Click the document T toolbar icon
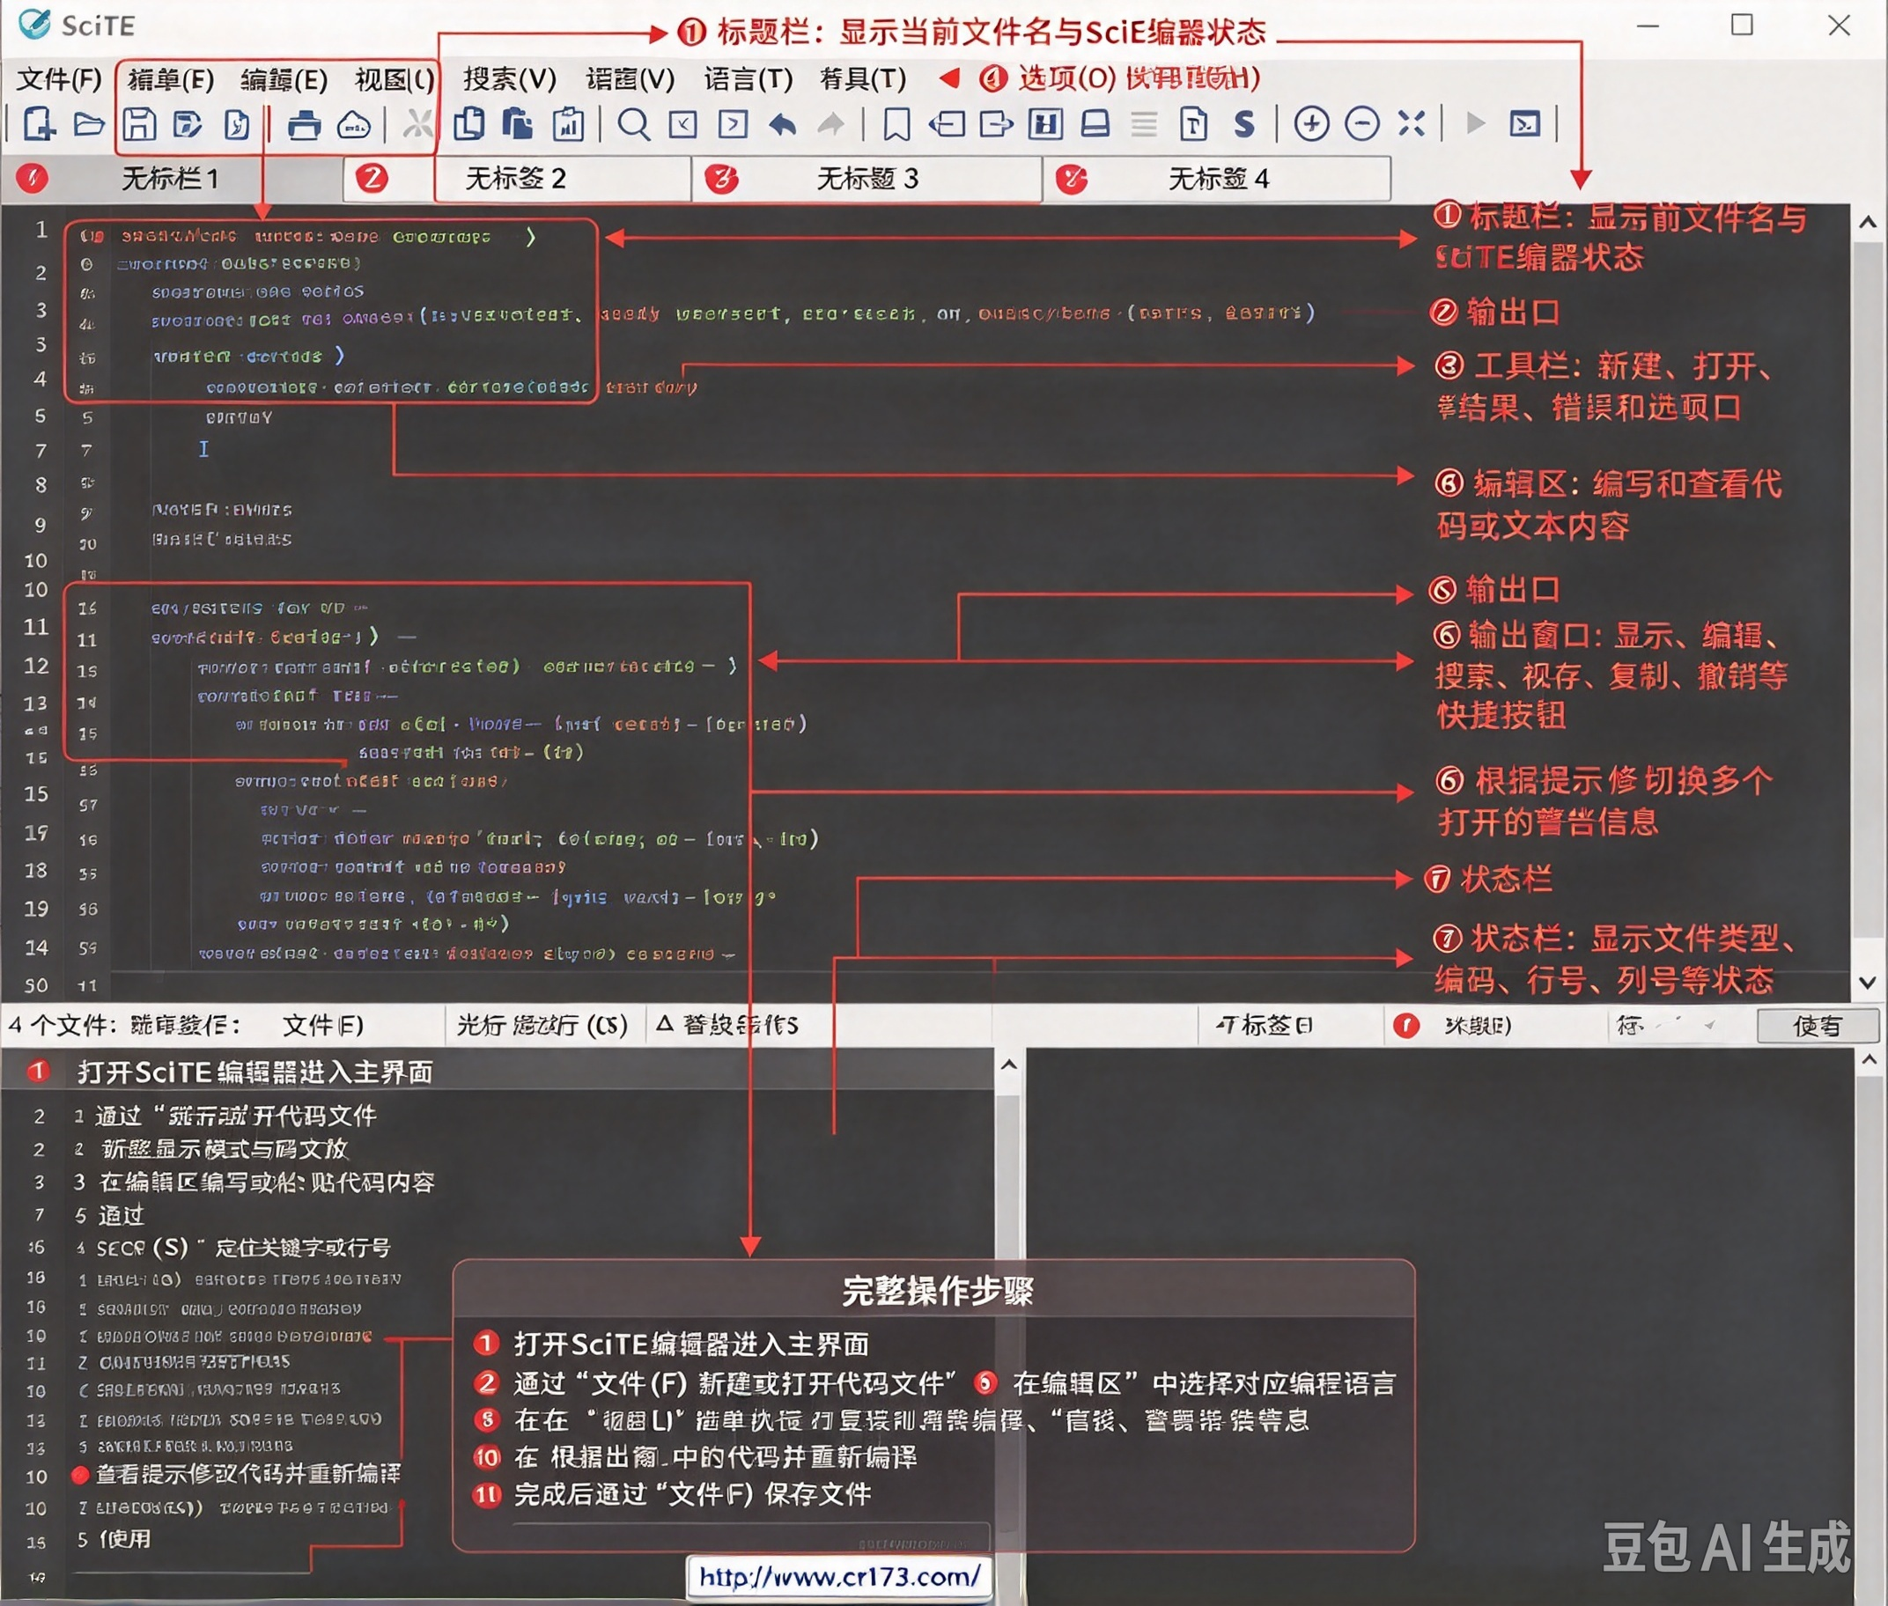The width and height of the screenshot is (1888, 1606). coord(1193,124)
